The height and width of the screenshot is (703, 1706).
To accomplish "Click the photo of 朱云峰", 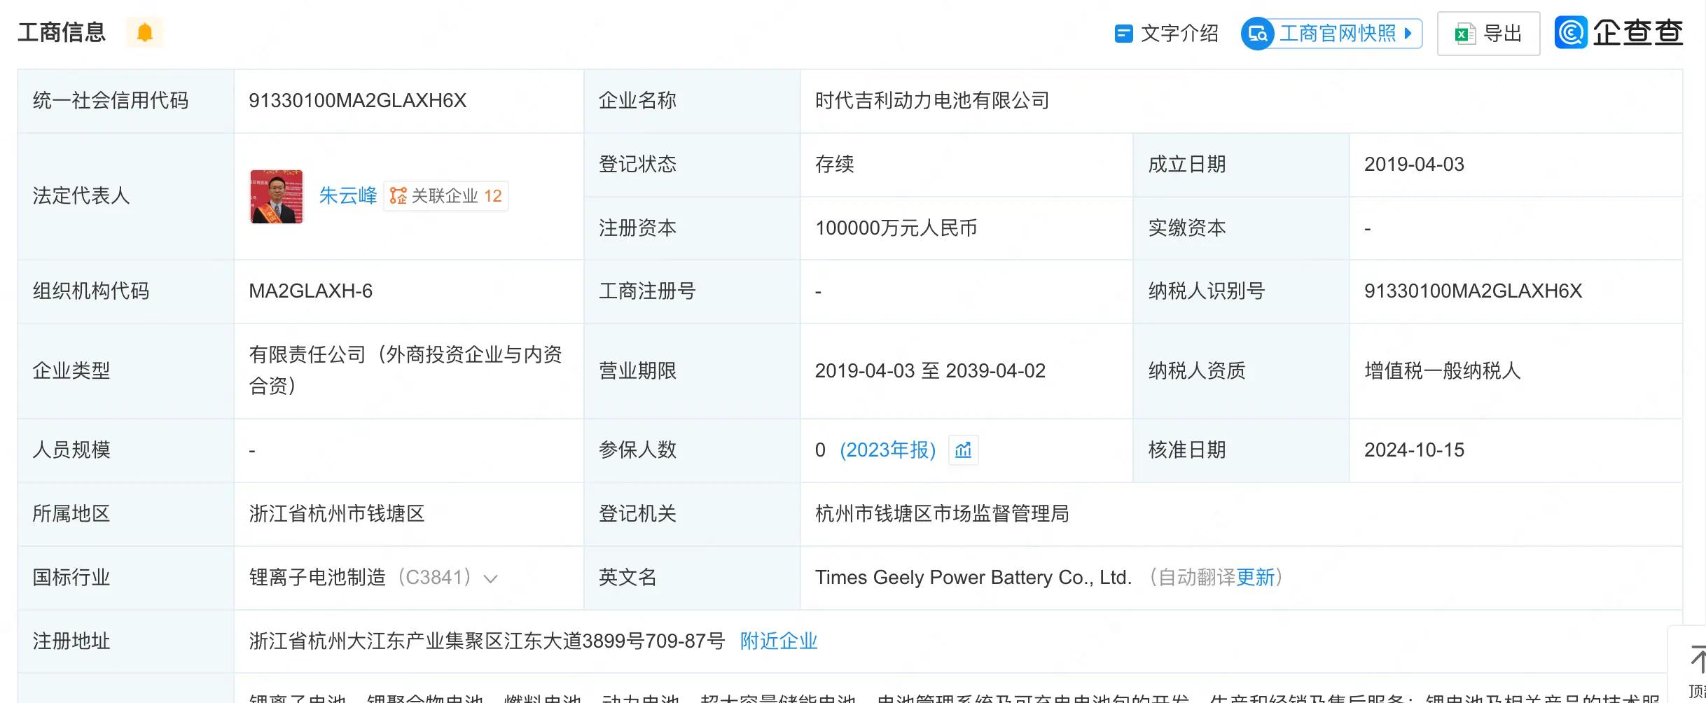I will (277, 196).
